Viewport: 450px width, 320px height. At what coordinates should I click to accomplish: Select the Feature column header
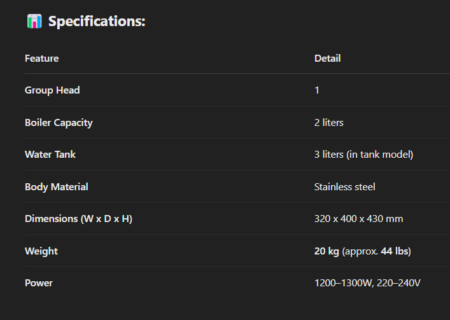(42, 59)
